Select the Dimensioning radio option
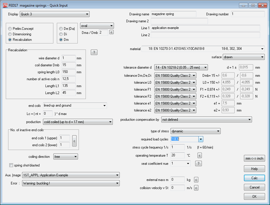 [10, 34]
